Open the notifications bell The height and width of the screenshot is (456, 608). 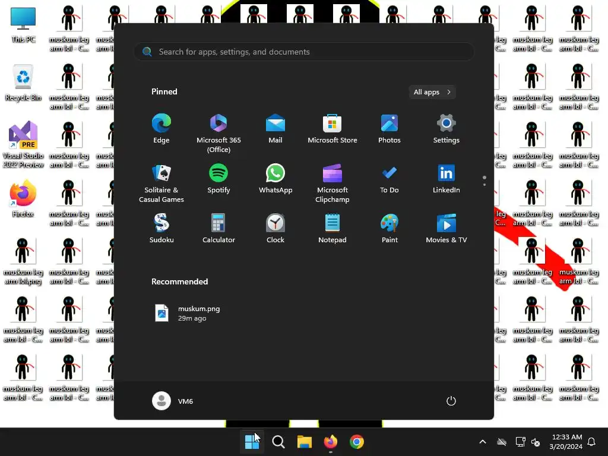point(592,442)
